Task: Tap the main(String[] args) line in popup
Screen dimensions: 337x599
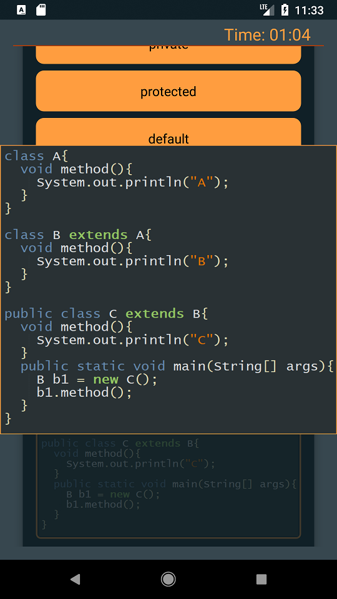Action: pos(177,366)
